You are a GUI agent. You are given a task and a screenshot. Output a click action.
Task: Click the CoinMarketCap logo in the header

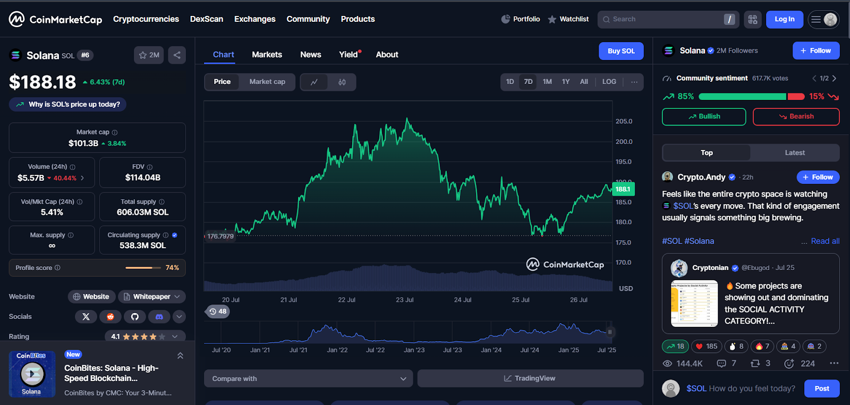point(55,19)
